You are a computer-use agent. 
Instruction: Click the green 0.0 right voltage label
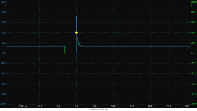pyautogui.click(x=193, y=53)
